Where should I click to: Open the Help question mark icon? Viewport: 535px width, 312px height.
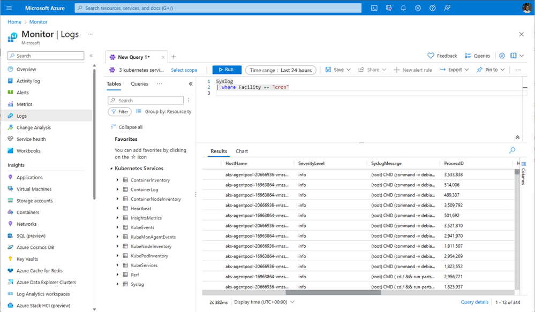pyautogui.click(x=432, y=8)
